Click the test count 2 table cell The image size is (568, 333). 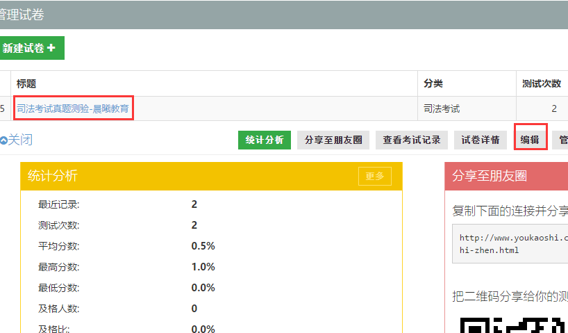(x=554, y=108)
